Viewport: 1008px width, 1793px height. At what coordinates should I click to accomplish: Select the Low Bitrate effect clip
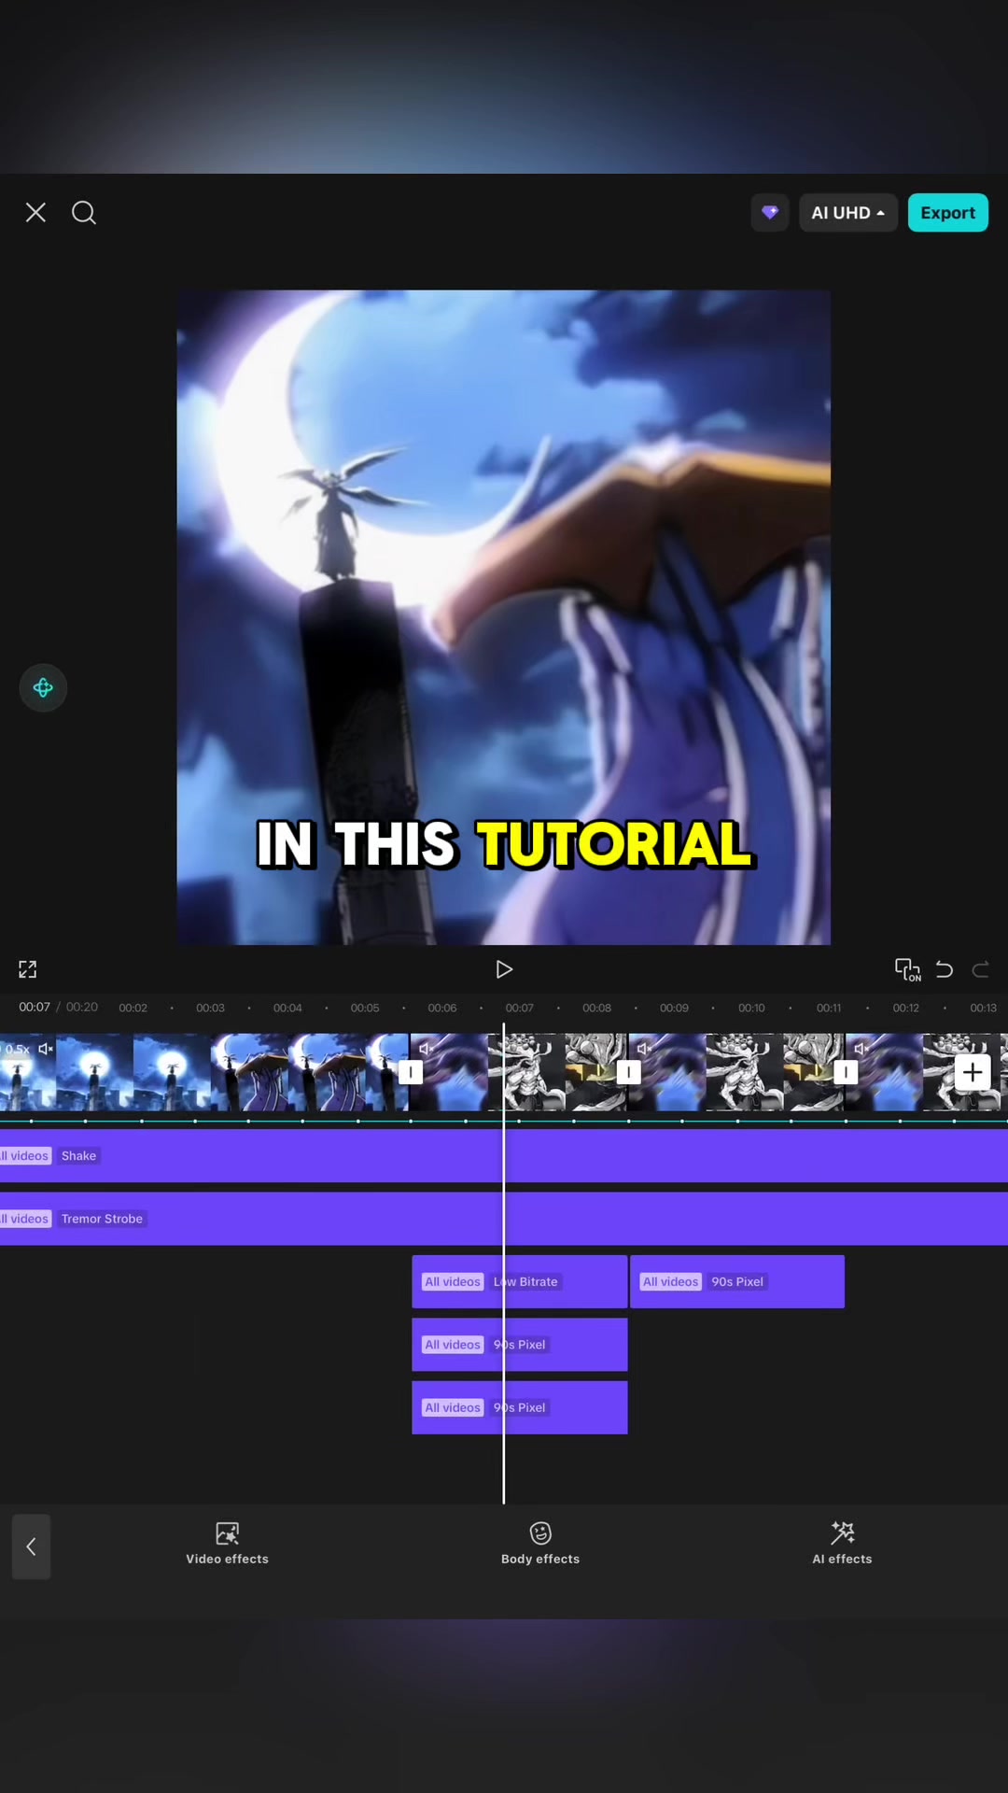[x=520, y=1281]
